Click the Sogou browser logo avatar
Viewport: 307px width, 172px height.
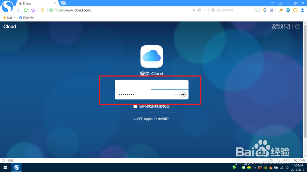click(x=7, y=6)
